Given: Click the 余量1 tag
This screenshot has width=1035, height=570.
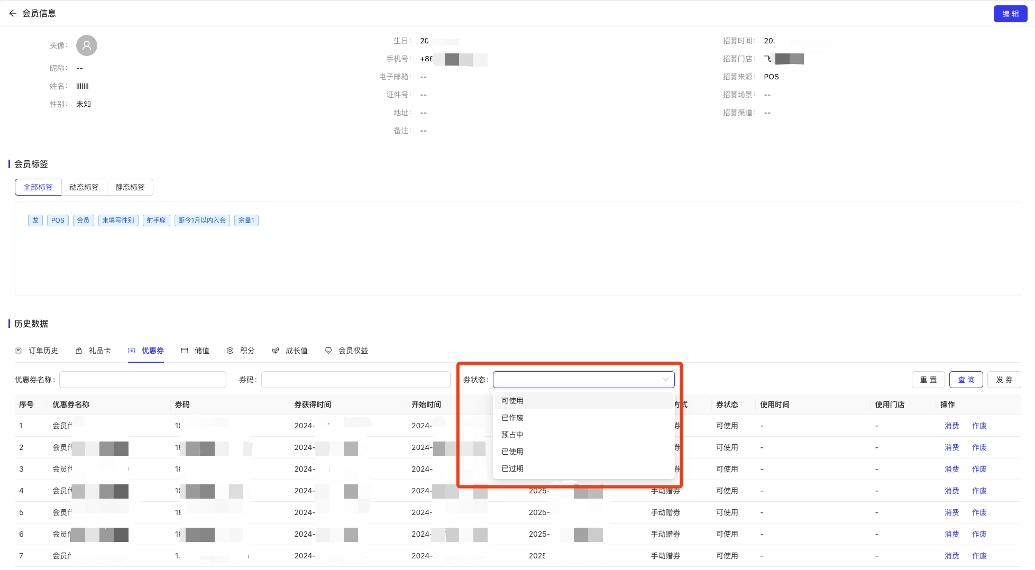Looking at the screenshot, I should pyautogui.click(x=246, y=220).
